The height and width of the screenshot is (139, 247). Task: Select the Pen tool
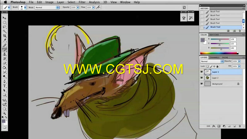tap(4, 82)
